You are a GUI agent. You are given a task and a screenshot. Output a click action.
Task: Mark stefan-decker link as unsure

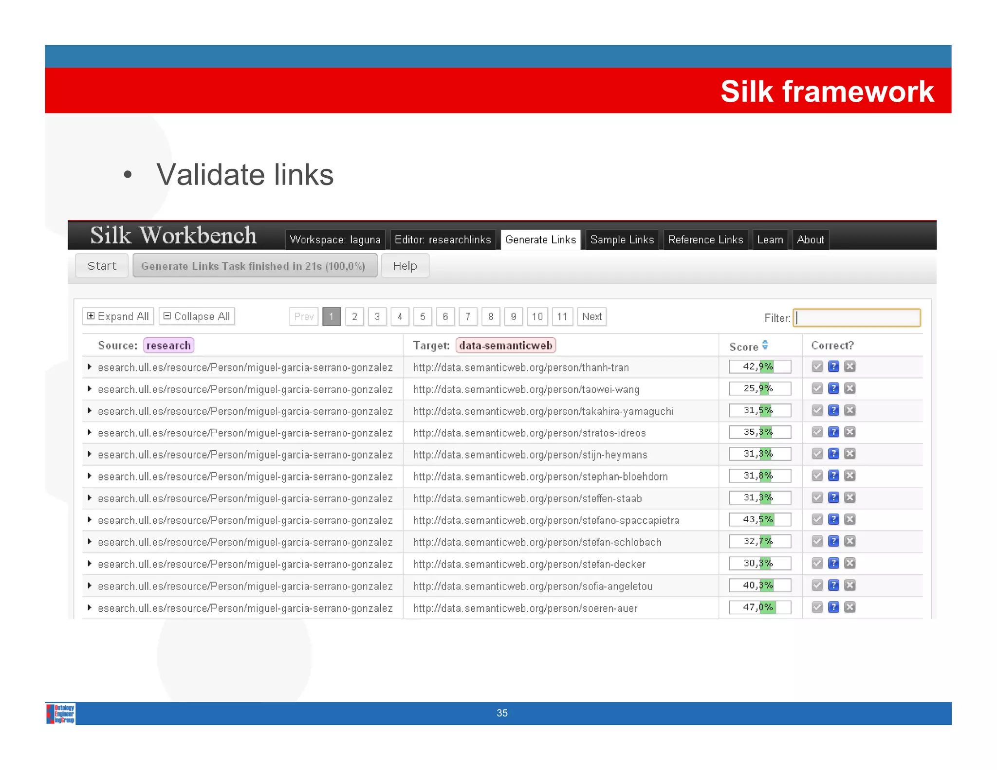pyautogui.click(x=833, y=563)
